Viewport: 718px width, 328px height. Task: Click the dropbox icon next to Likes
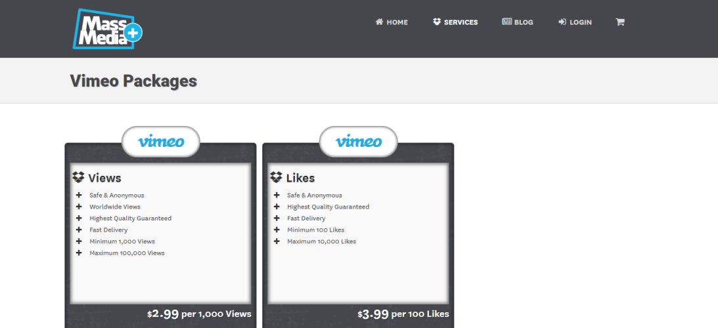click(276, 178)
